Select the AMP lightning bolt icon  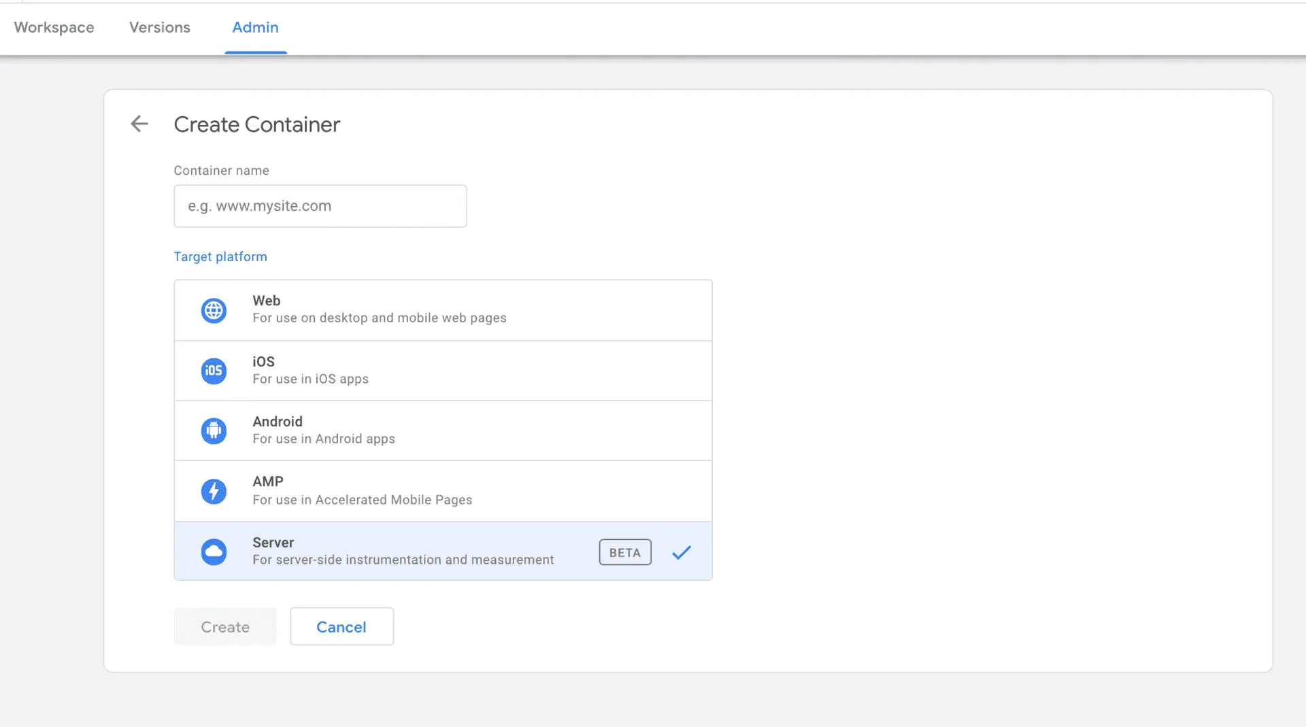(214, 491)
